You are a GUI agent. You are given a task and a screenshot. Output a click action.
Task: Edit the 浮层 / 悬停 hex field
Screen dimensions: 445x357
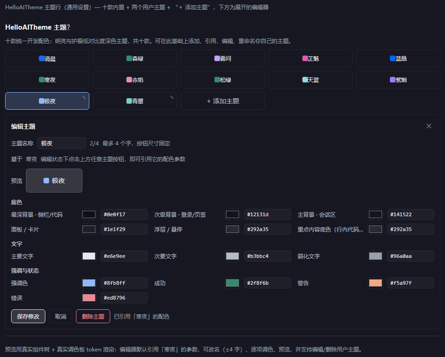(x=267, y=229)
